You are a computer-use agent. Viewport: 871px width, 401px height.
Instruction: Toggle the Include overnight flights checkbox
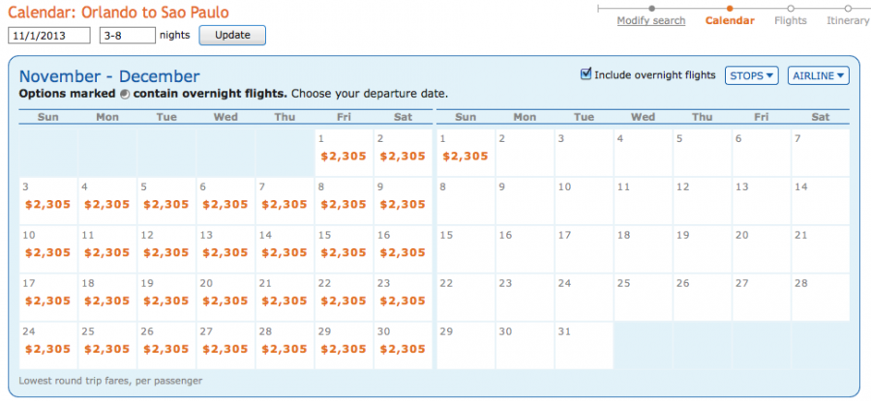pos(586,74)
